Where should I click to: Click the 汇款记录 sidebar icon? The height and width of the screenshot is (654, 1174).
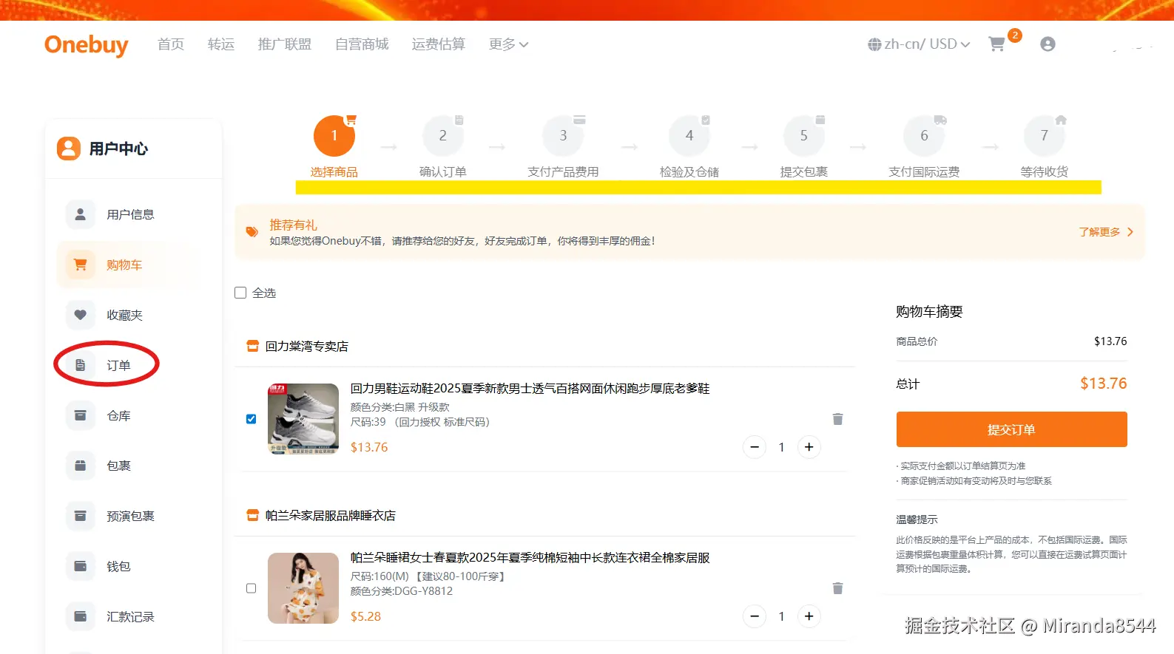pos(81,616)
